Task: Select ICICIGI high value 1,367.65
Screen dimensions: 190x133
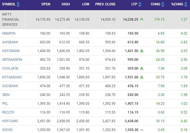Action: click(x=63, y=130)
